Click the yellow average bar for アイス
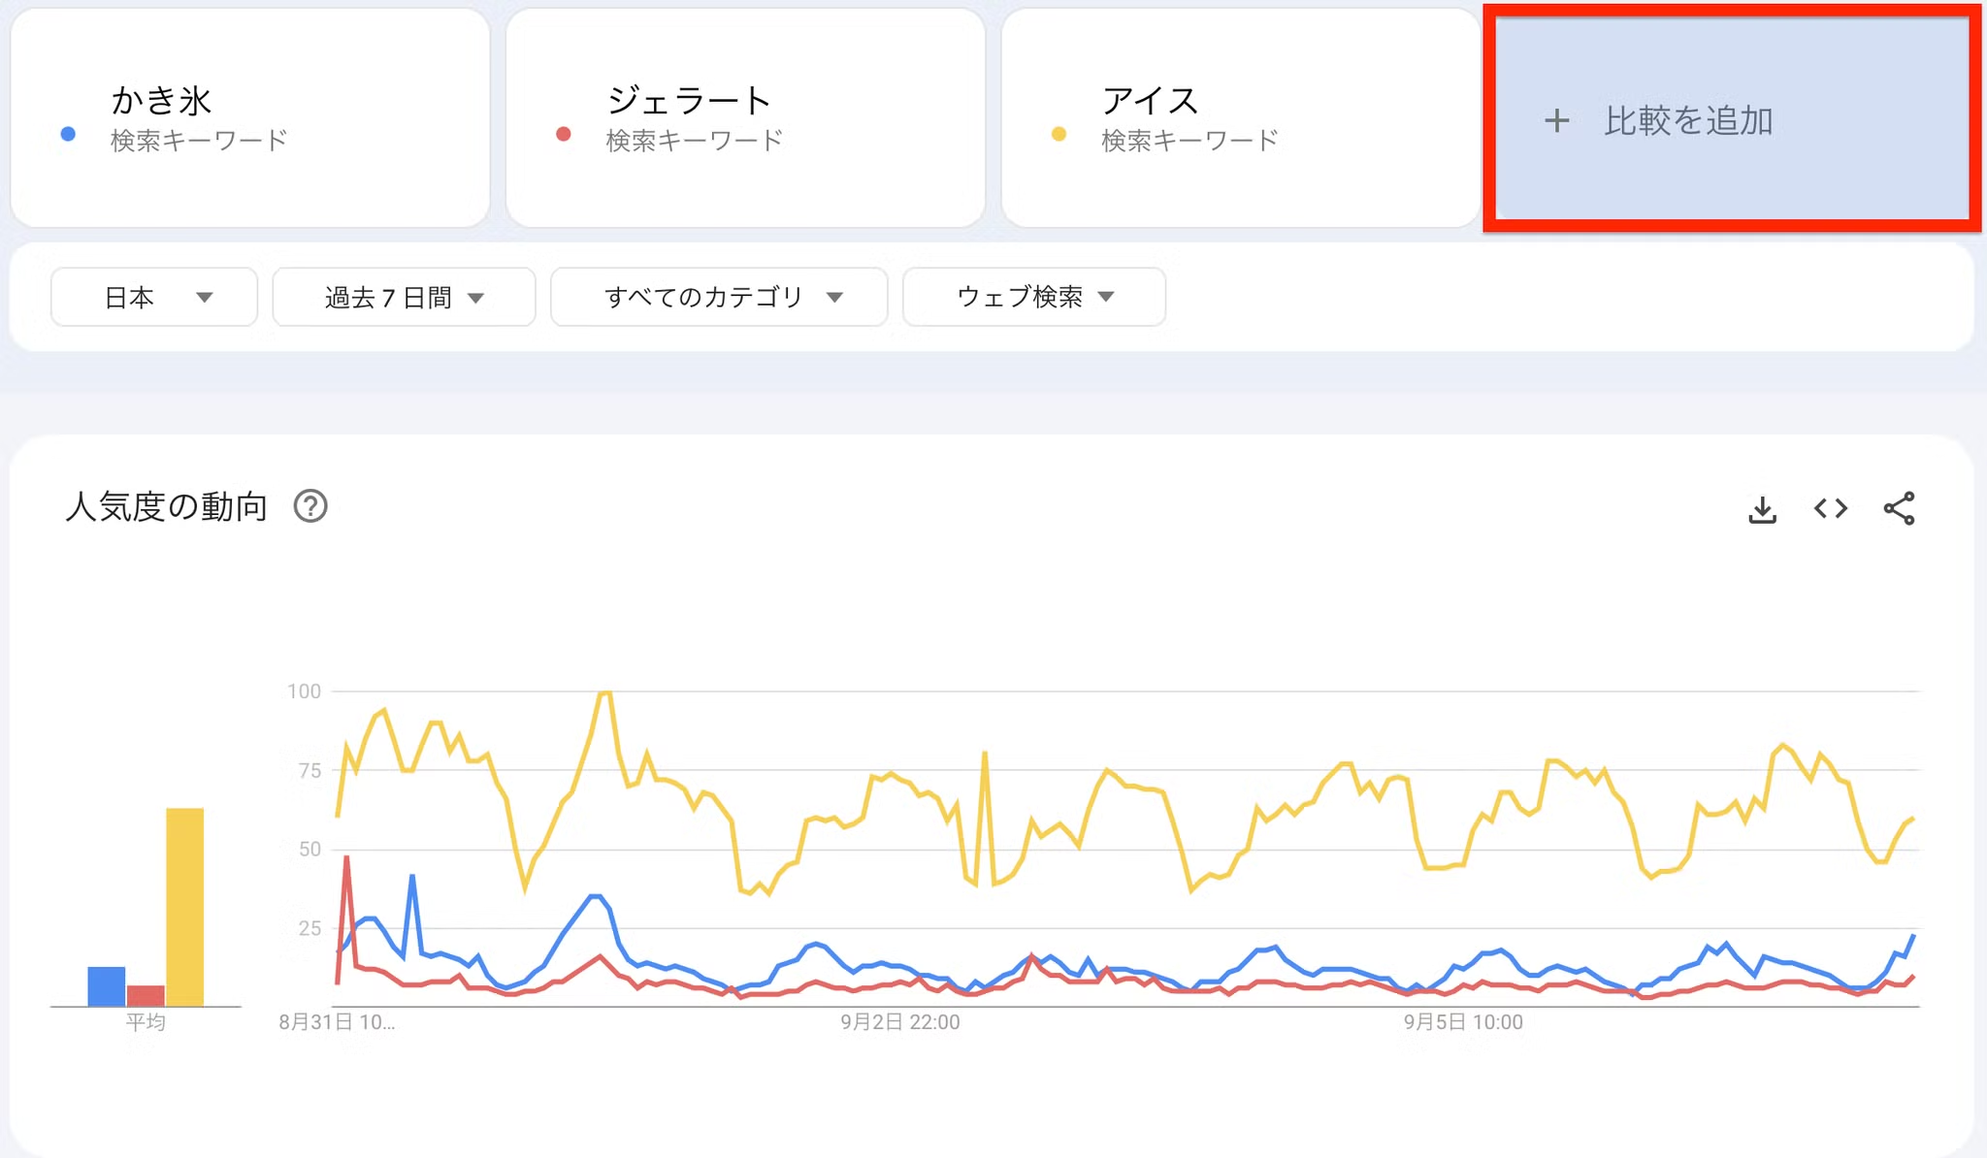This screenshot has width=1987, height=1158. (x=184, y=906)
